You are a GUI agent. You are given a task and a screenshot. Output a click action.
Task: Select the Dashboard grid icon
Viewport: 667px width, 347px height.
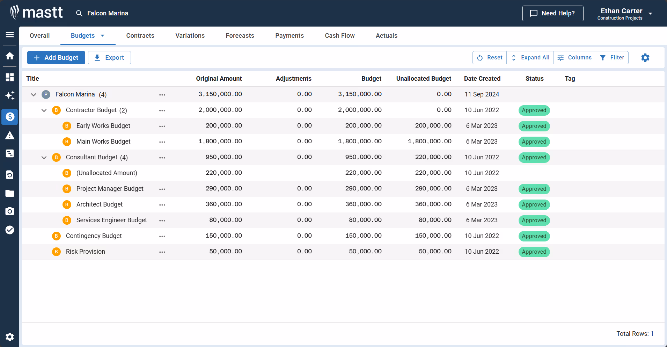[9, 77]
